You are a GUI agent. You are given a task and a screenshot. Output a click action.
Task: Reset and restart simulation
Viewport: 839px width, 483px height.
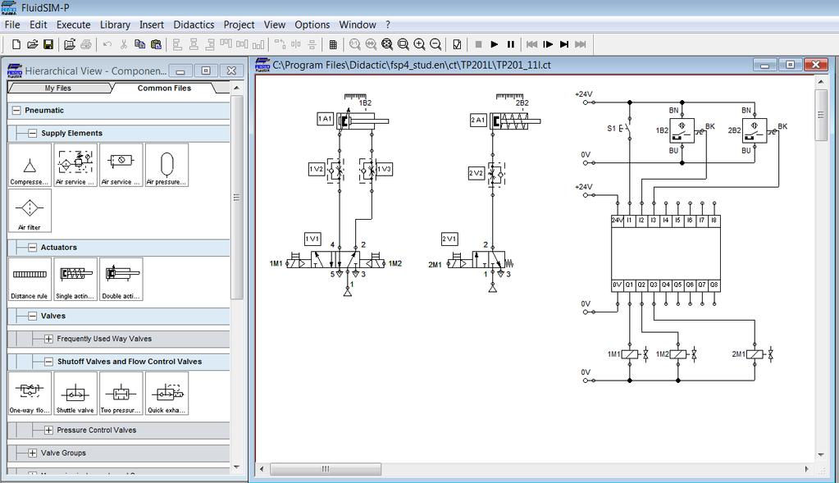[532, 44]
